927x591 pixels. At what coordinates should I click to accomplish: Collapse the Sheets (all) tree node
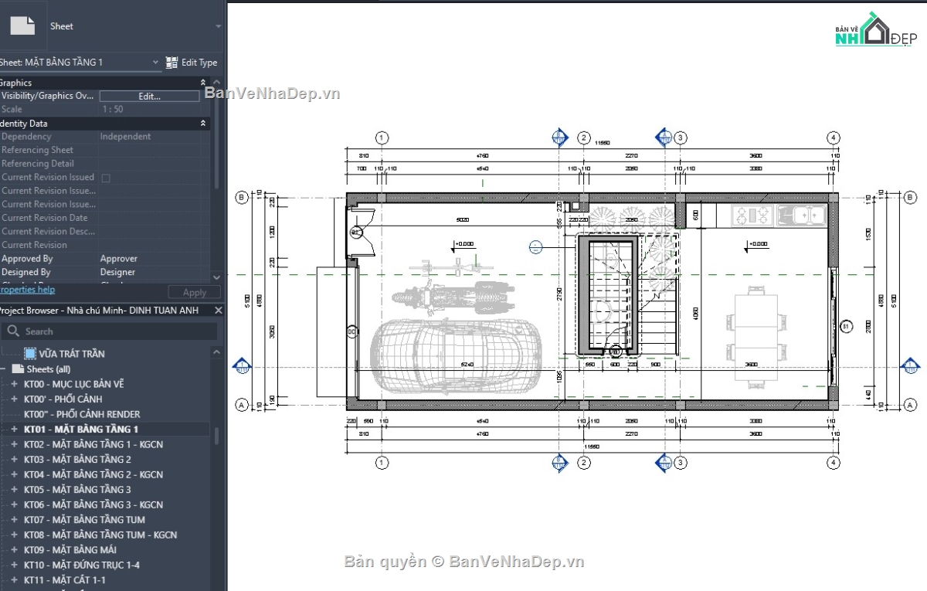click(x=4, y=369)
